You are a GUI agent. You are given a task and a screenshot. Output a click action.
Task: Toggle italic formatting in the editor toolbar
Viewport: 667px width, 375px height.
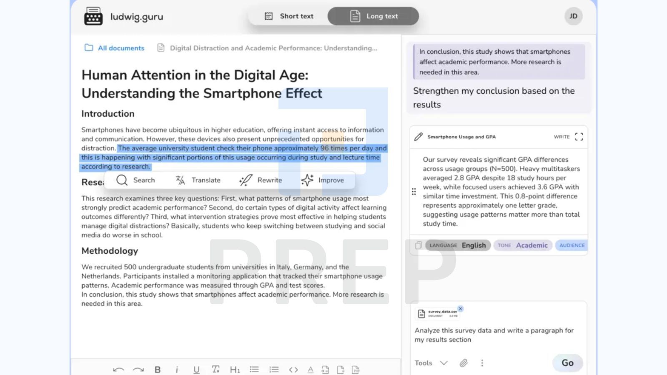click(177, 370)
